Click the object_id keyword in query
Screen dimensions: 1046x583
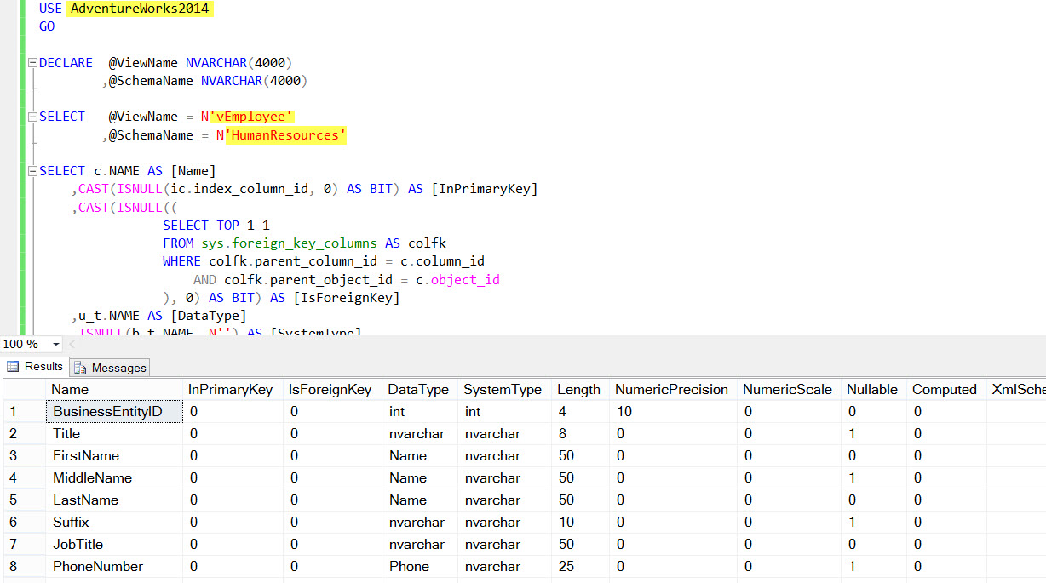pos(465,279)
